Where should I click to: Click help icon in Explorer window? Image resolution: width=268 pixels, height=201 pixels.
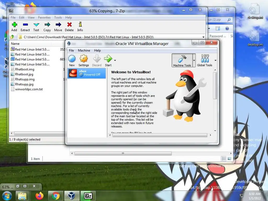227,29
